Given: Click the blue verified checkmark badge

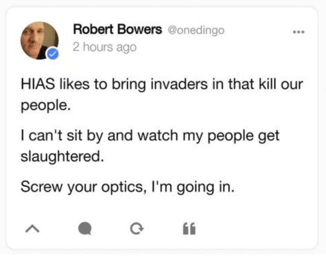Looking at the screenshot, I should click(x=53, y=54).
